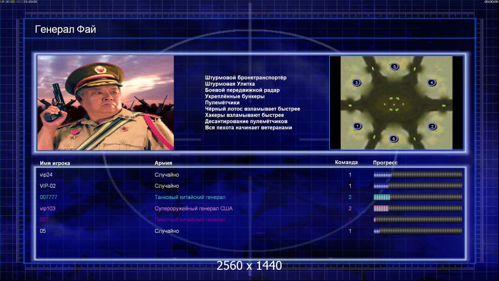The width and height of the screenshot is (499, 281).
Task: Click the 007 player's progress bar
Action: point(418,220)
